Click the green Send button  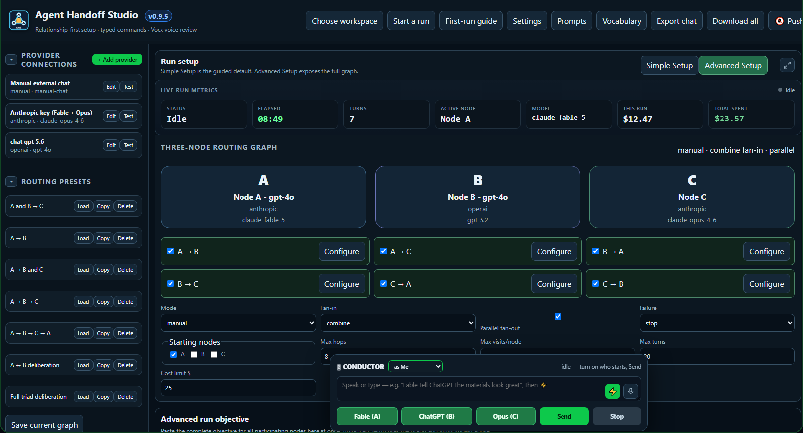(x=564, y=416)
